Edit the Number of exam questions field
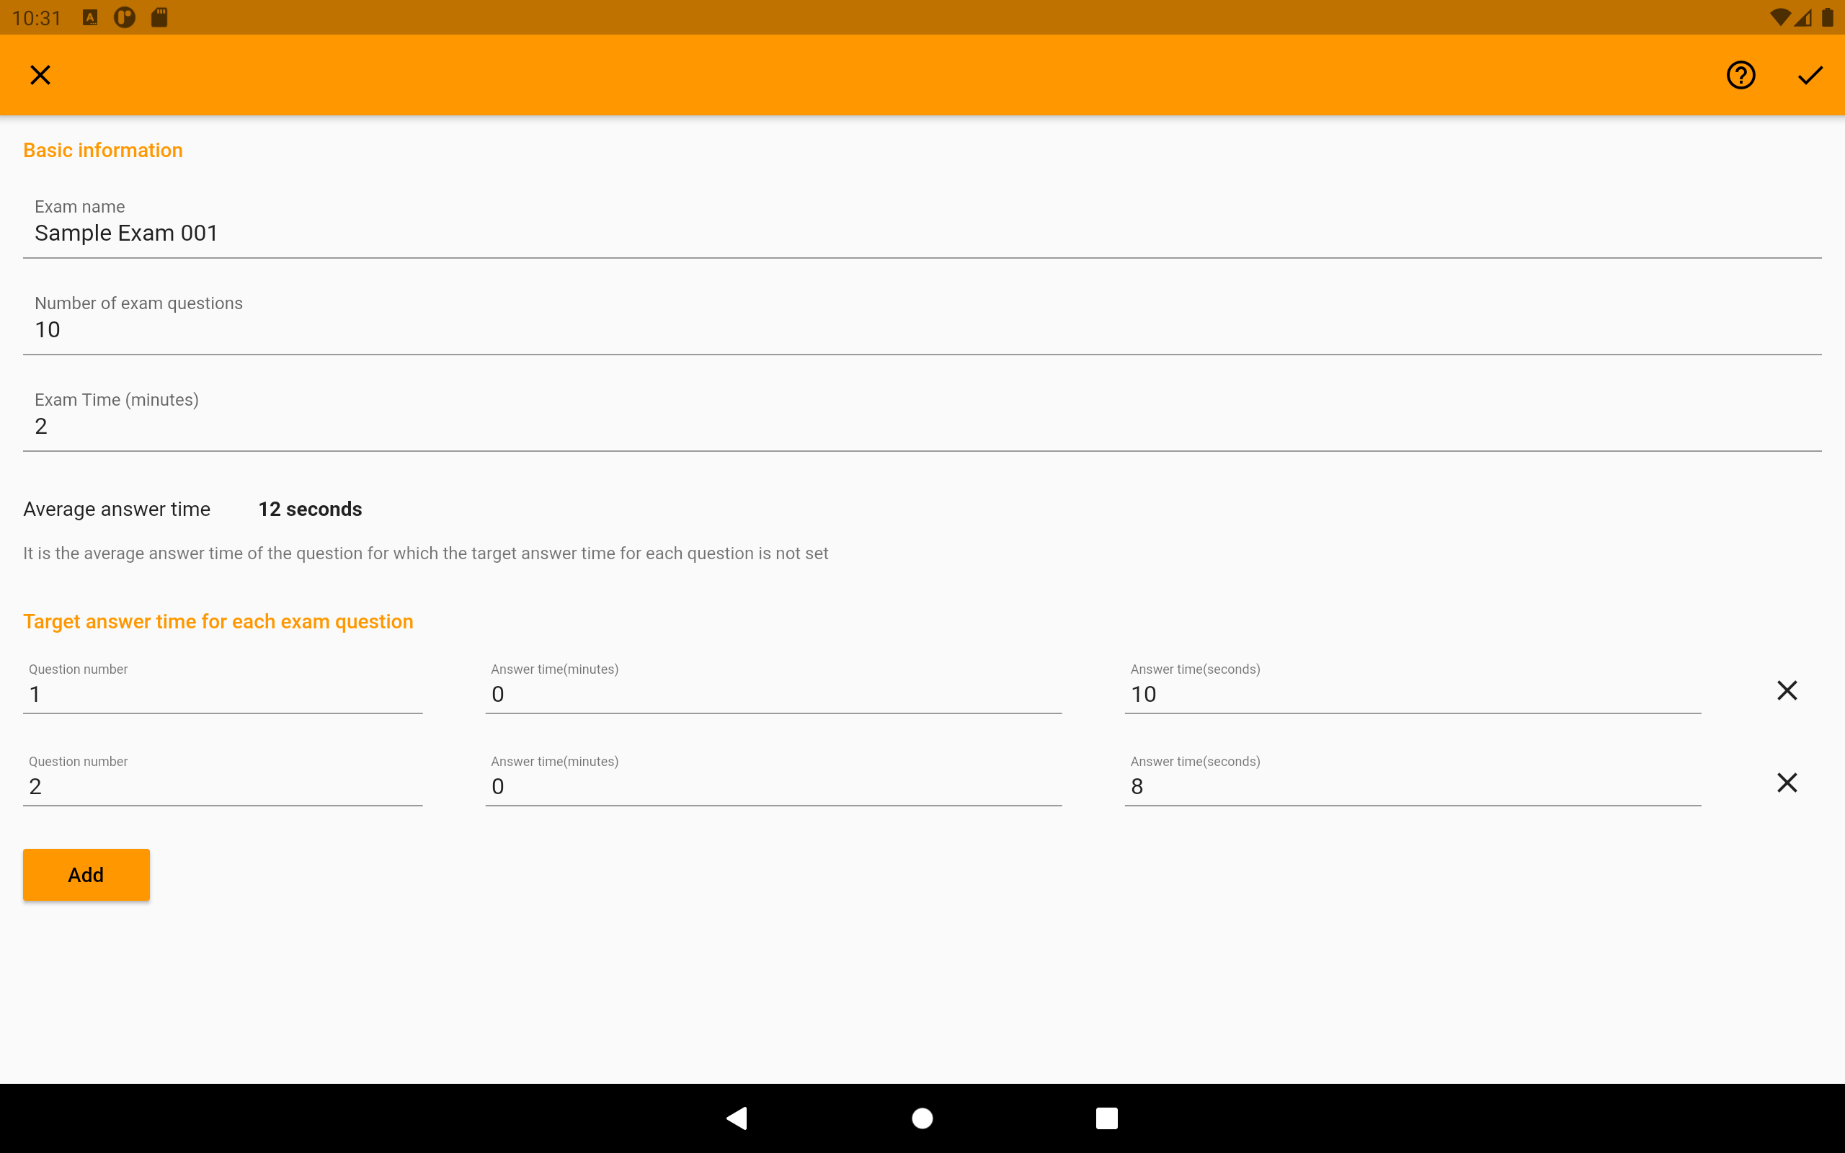Image resolution: width=1845 pixels, height=1153 pixels. (922, 321)
